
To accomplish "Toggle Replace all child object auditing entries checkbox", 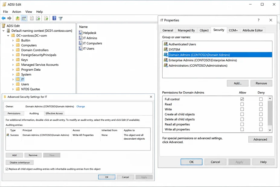I will [x=7, y=169].
